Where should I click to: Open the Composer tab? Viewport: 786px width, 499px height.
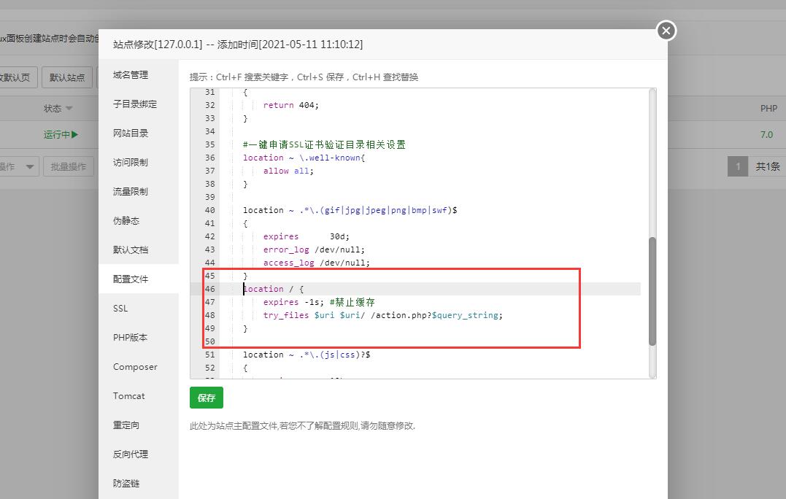tap(135, 366)
